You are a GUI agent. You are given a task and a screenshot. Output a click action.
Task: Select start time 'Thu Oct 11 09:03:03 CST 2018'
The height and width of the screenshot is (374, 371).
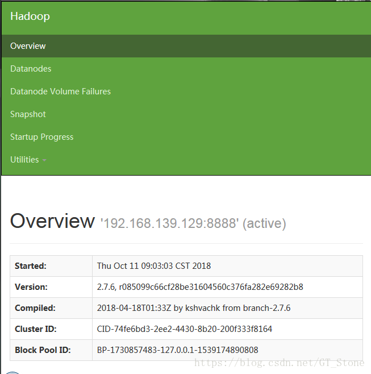(x=154, y=266)
